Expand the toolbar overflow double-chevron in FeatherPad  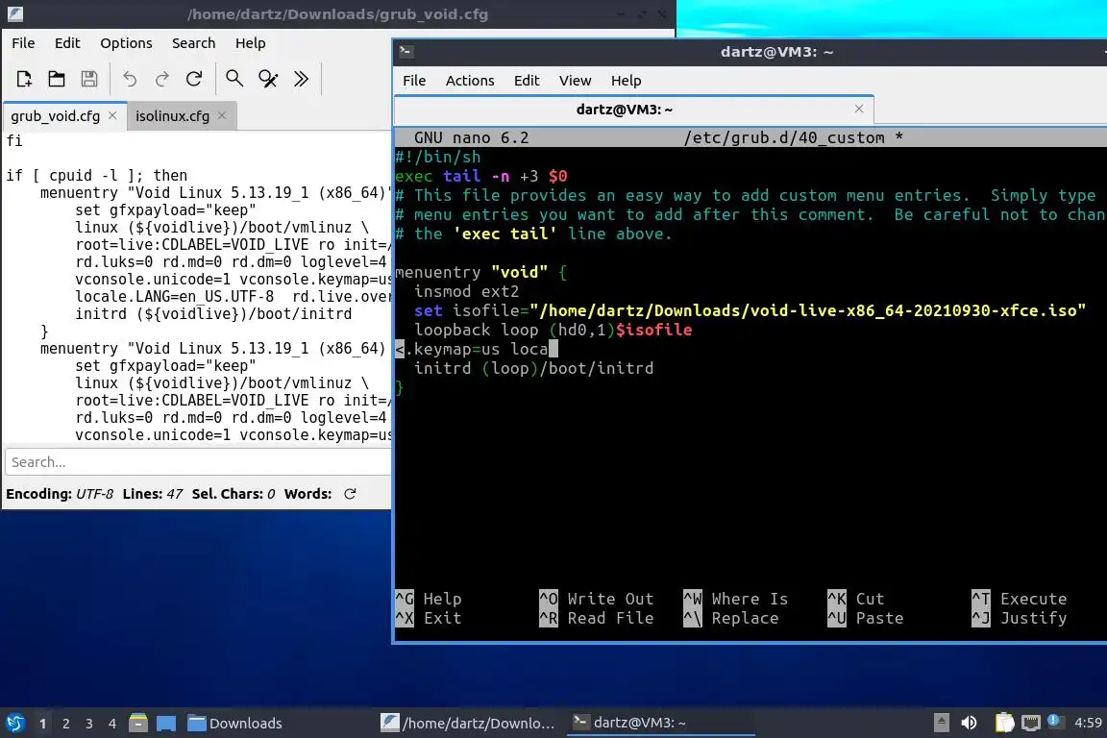[x=301, y=79]
